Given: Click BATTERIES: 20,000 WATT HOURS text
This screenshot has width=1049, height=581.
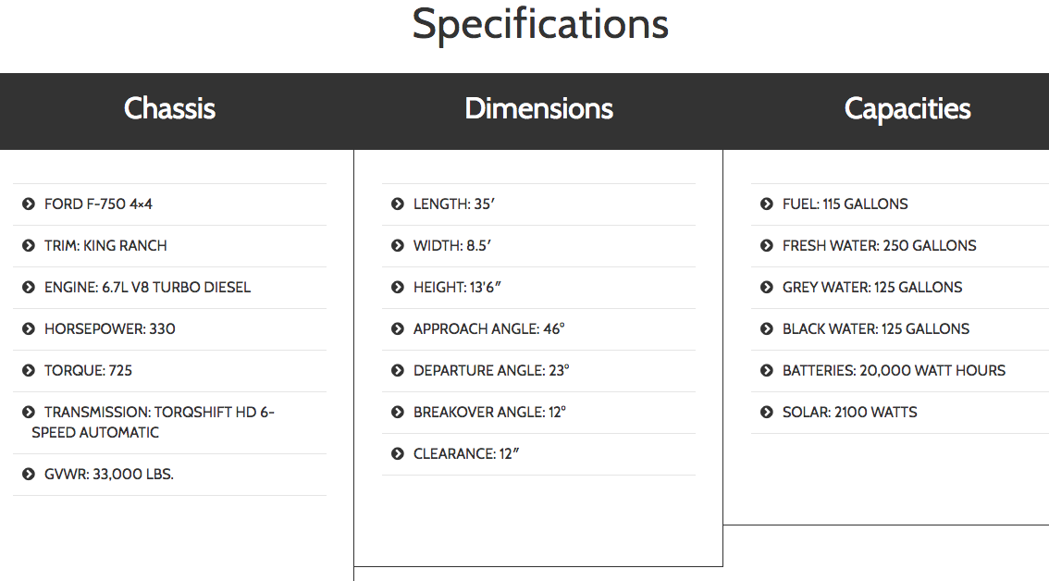Looking at the screenshot, I should pos(894,371).
